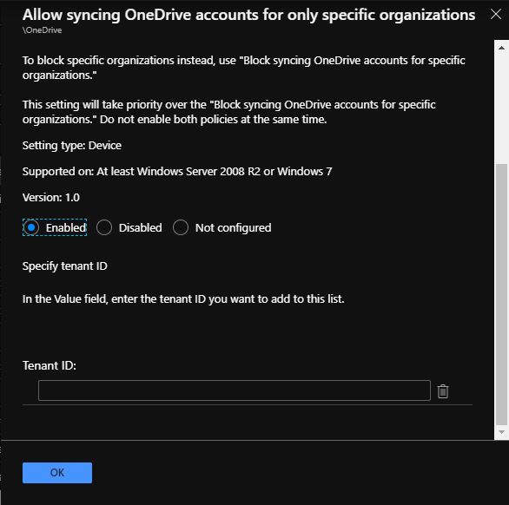Image resolution: width=509 pixels, height=505 pixels.
Task: Click the "Version: 1.0" text
Action: [51, 198]
